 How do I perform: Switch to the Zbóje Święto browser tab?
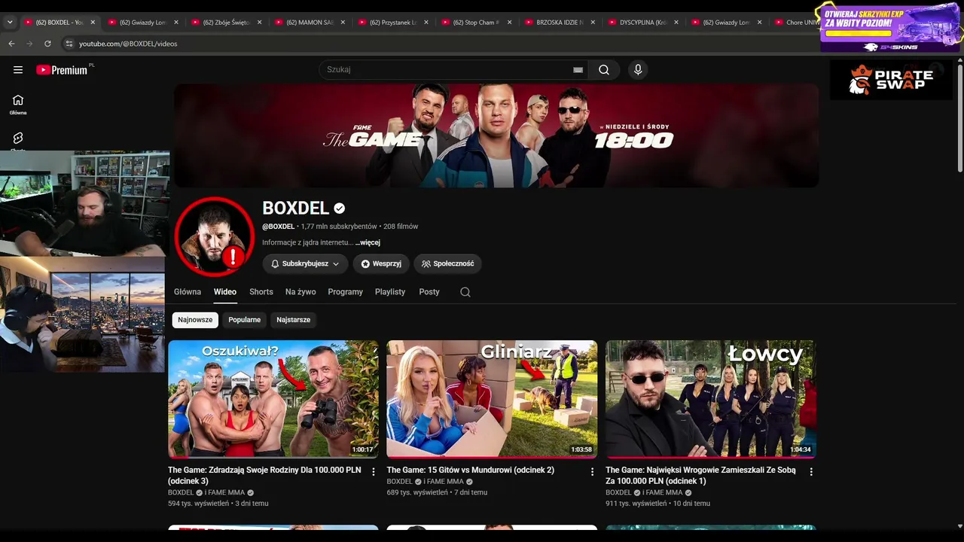click(x=225, y=23)
